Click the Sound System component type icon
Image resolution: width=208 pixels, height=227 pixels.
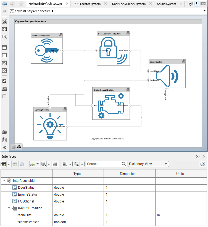pos(184,61)
